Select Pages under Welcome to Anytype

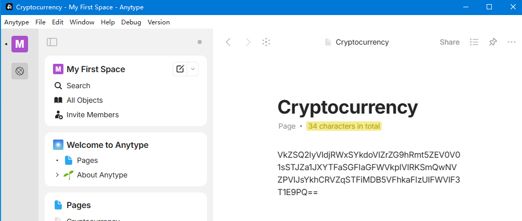pos(87,160)
